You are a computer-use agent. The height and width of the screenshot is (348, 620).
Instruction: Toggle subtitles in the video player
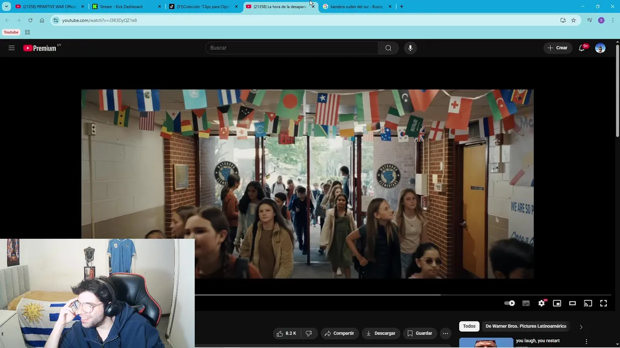(x=526, y=303)
